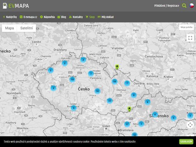Open the 2 cluster at Karlovy Vary
Viewport: 196px width, 147px height.
click(x=51, y=70)
